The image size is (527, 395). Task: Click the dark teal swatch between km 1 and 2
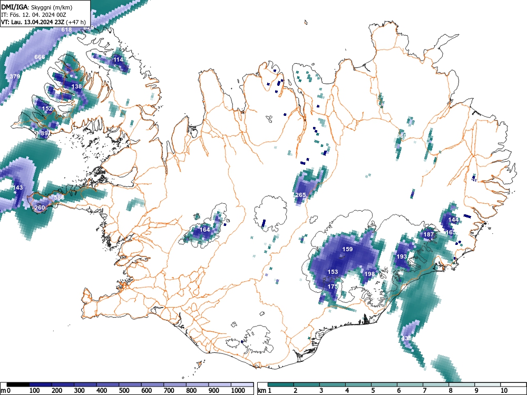point(281,384)
